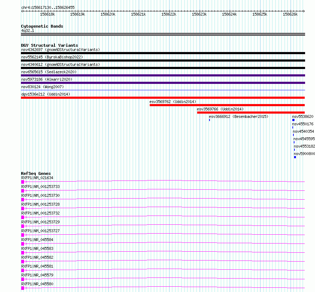
Task: Click the magenta exon box of NM_021634
Action: coord(23,182)
